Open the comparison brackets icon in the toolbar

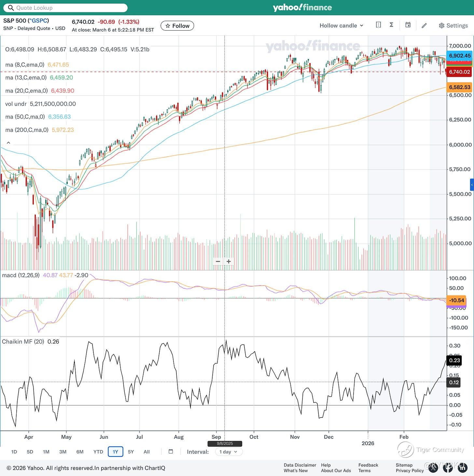pyautogui.click(x=378, y=25)
